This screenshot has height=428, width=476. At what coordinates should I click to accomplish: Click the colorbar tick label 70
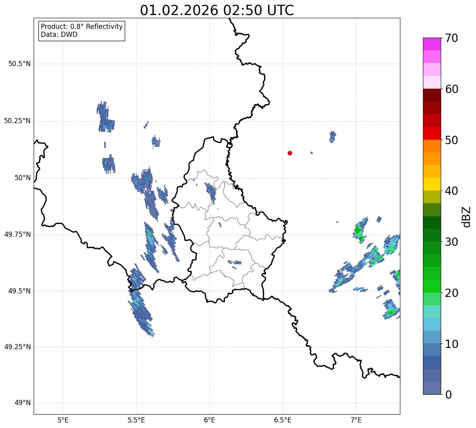click(451, 38)
